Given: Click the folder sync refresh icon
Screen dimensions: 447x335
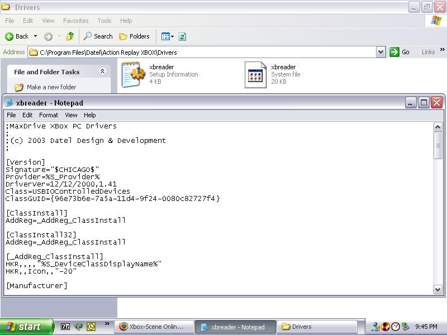Looking at the screenshot, I should 183,36.
